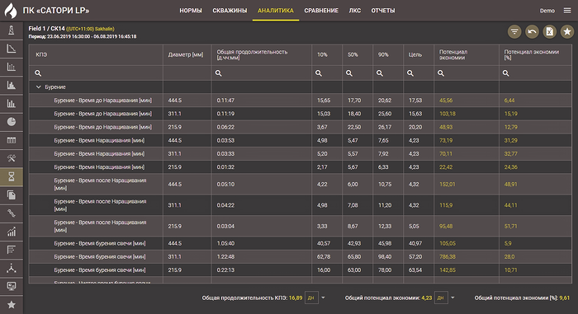The image size is (578, 314).
Task: Click search icon under Потенциал экономии [%] column
Action: [505, 73]
